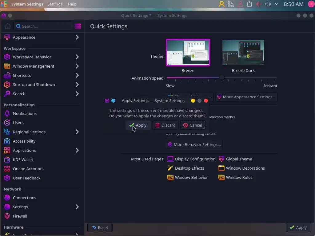
Task: Click the clock showing 8:50 AM
Action: pyautogui.click(x=293, y=4)
